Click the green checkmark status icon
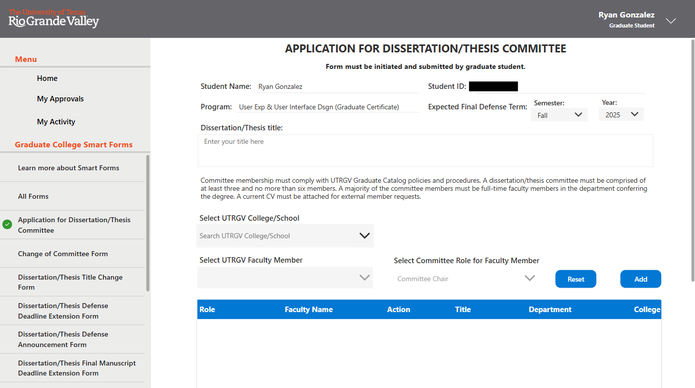695x388 pixels. coord(7,225)
